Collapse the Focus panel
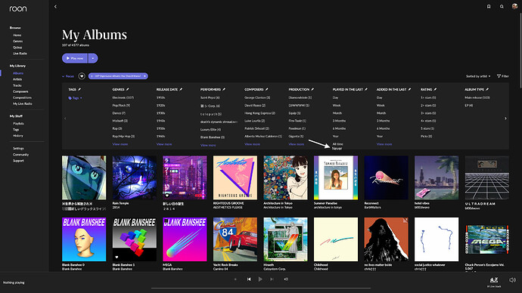This screenshot has width=522, height=293. 67,76
